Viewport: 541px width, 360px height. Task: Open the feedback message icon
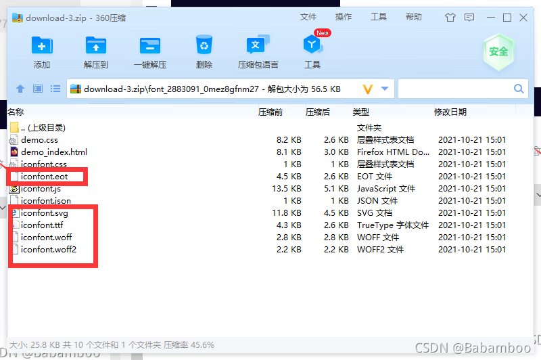[x=469, y=18]
